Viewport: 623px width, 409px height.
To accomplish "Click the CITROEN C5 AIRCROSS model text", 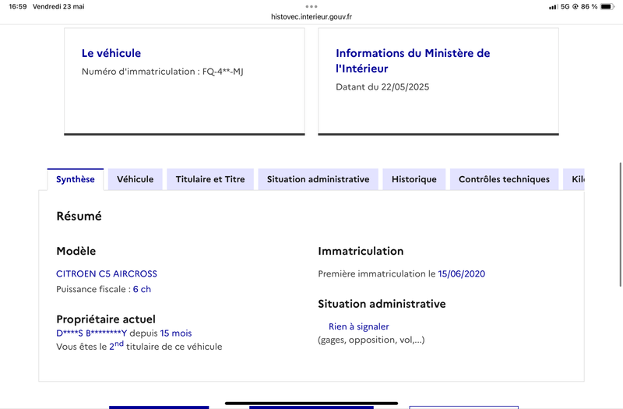I will (107, 273).
